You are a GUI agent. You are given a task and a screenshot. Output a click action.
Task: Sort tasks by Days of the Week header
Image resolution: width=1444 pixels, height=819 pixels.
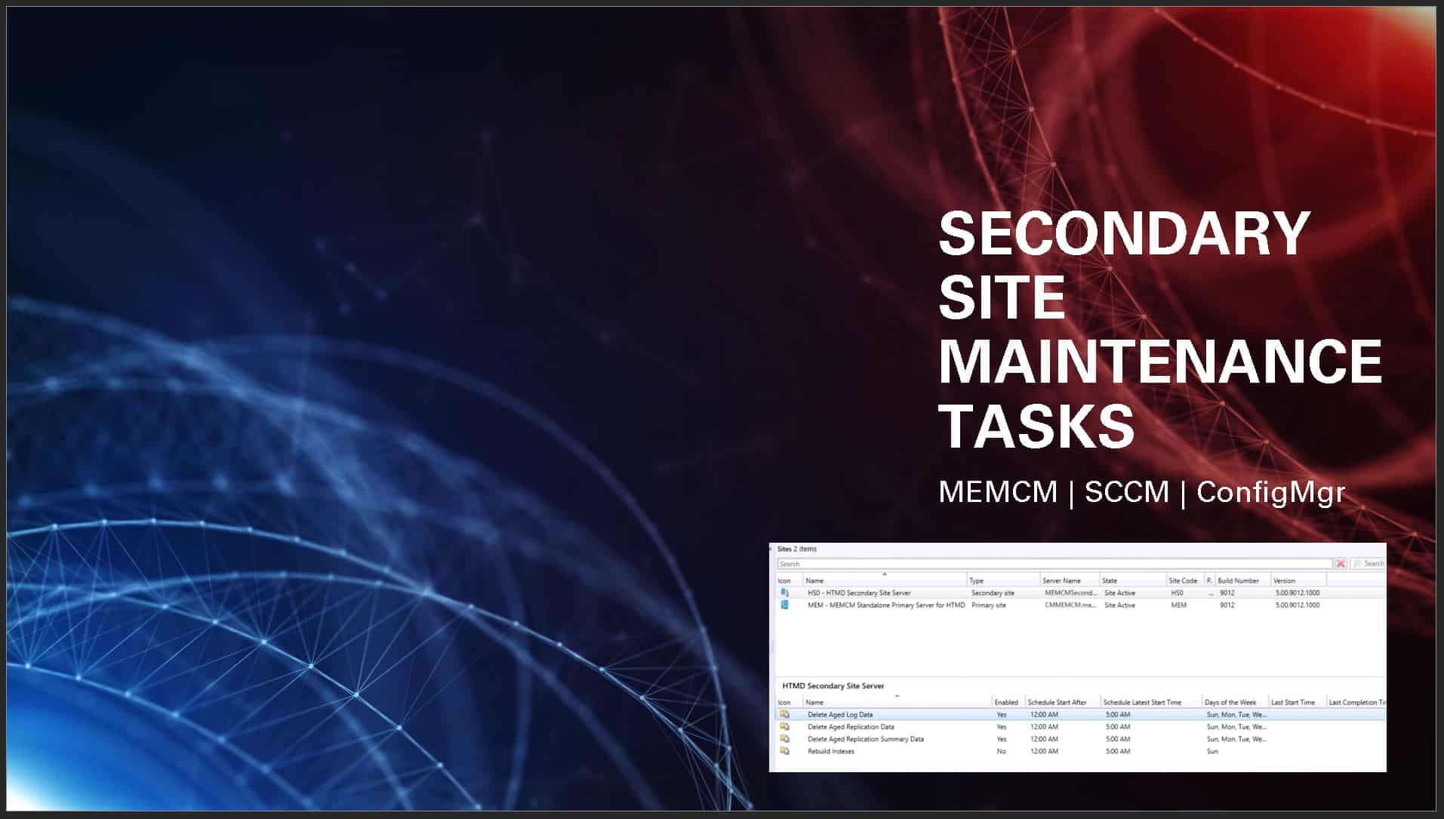pos(1235,702)
